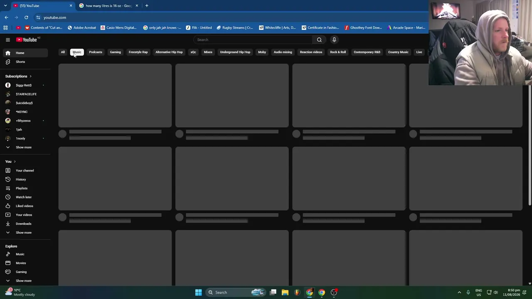The height and width of the screenshot is (299, 532).
Task: Select the Gaming filter chip
Action: pyautogui.click(x=116, y=52)
